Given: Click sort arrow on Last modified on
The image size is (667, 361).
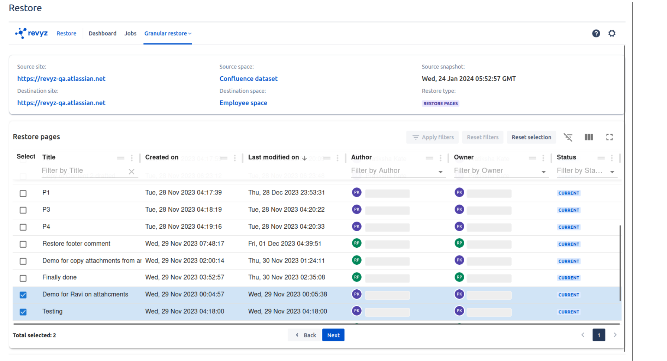Looking at the screenshot, I should pos(304,158).
